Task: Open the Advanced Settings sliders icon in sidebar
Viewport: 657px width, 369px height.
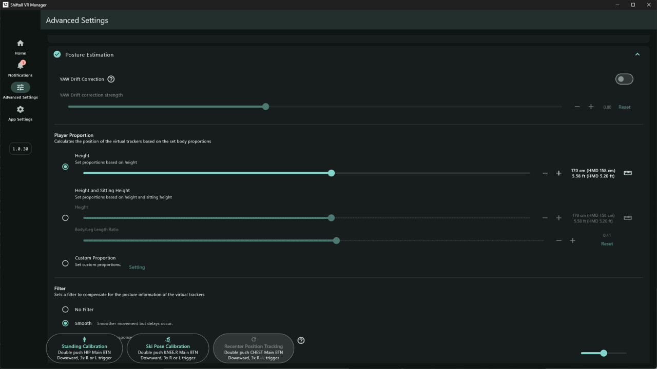Action: click(20, 87)
